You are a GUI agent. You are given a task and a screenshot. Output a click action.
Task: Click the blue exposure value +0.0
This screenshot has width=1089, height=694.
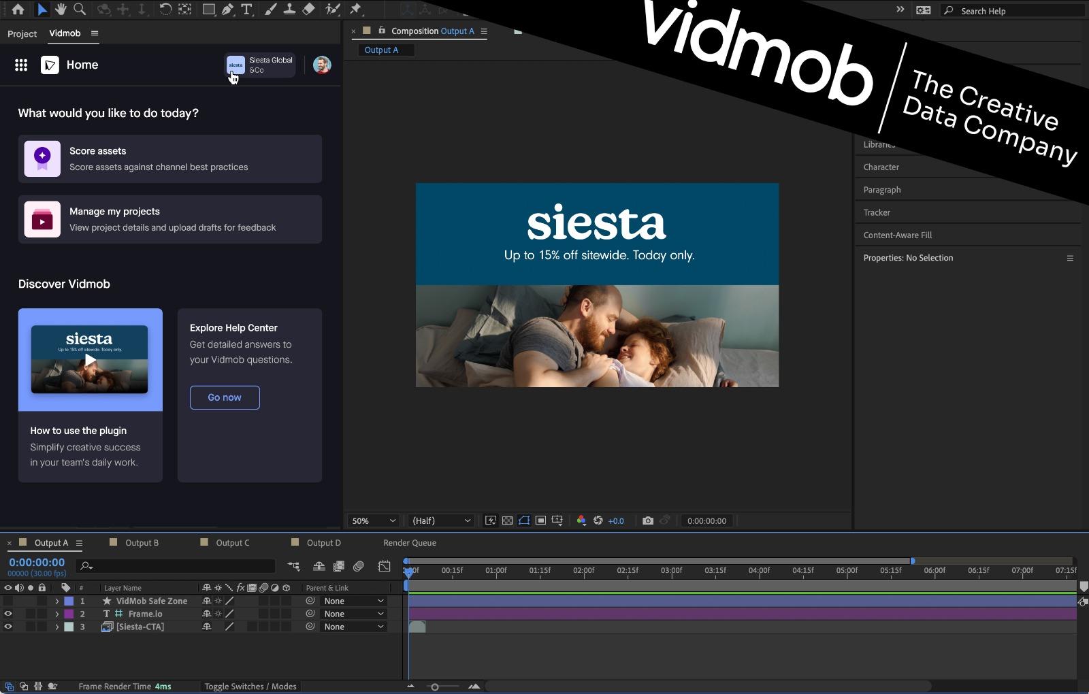pos(616,521)
